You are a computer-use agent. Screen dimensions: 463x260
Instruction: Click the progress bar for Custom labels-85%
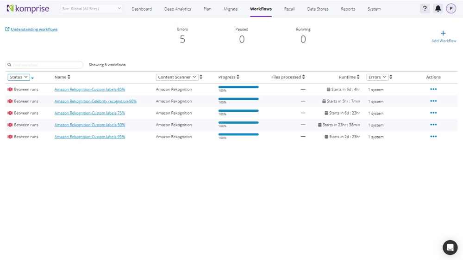(x=238, y=87)
